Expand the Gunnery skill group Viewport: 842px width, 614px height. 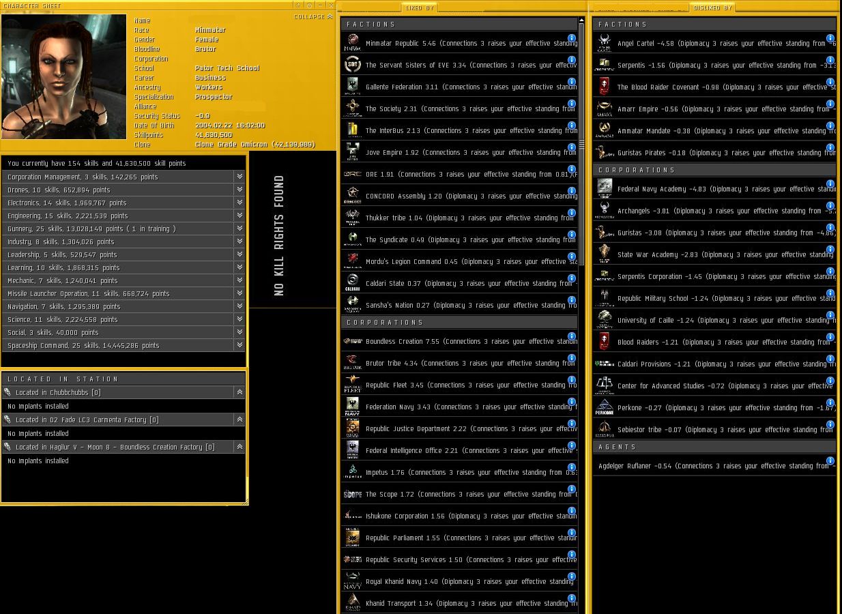[239, 229]
